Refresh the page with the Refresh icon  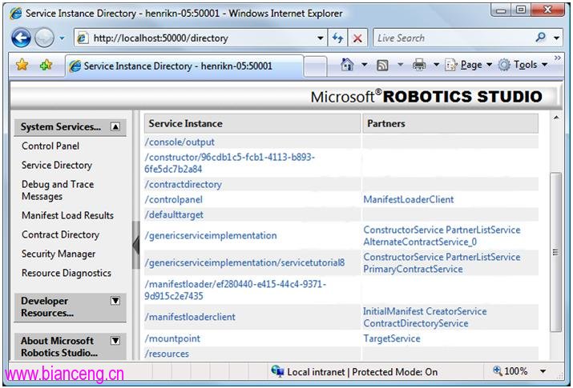tap(337, 38)
